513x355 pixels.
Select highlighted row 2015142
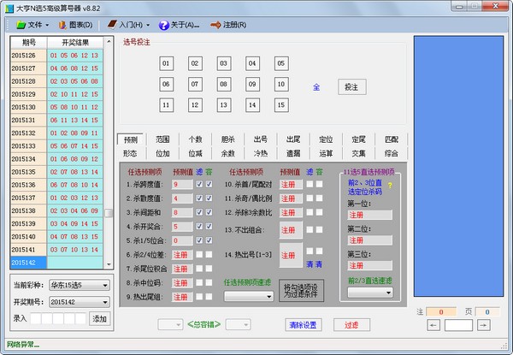coord(56,263)
